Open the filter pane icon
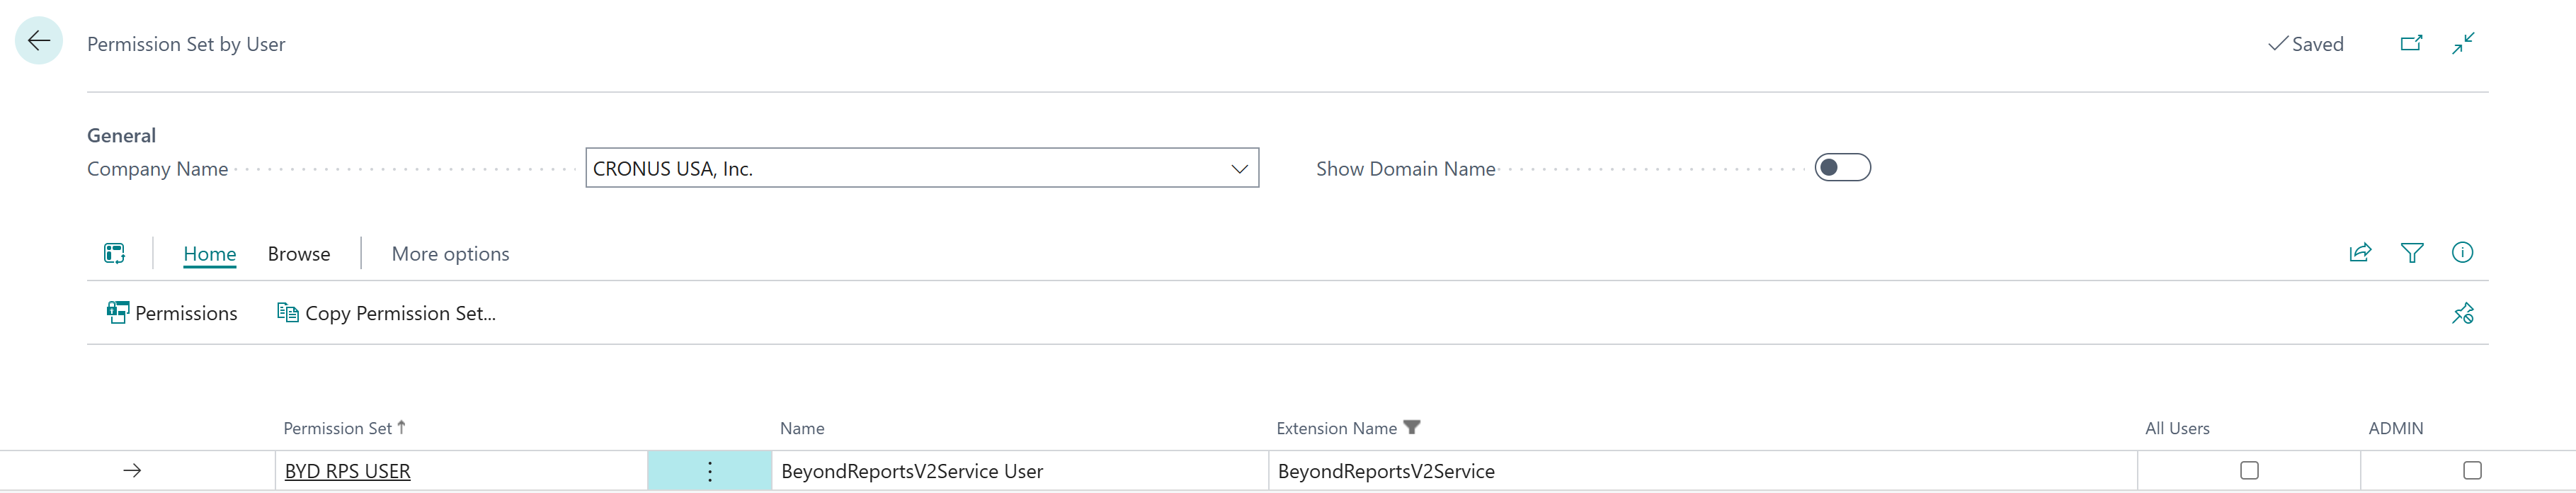 coord(2411,253)
